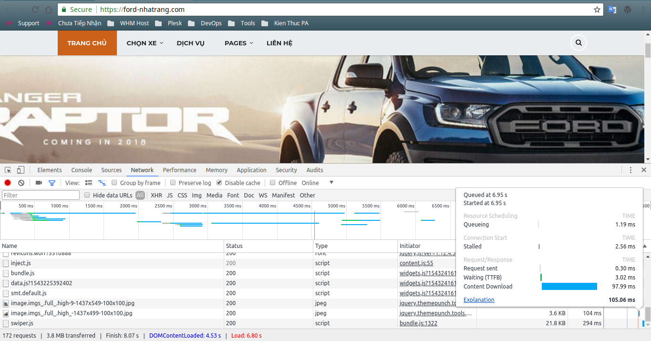Filter requests by Doc type

point(249,195)
